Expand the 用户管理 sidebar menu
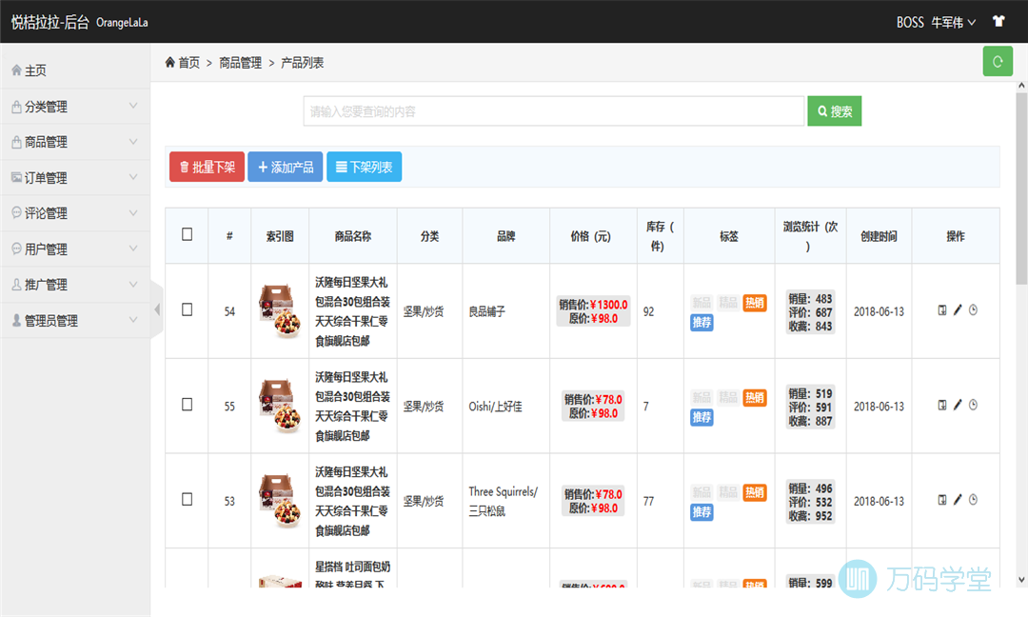This screenshot has width=1028, height=617. point(75,249)
